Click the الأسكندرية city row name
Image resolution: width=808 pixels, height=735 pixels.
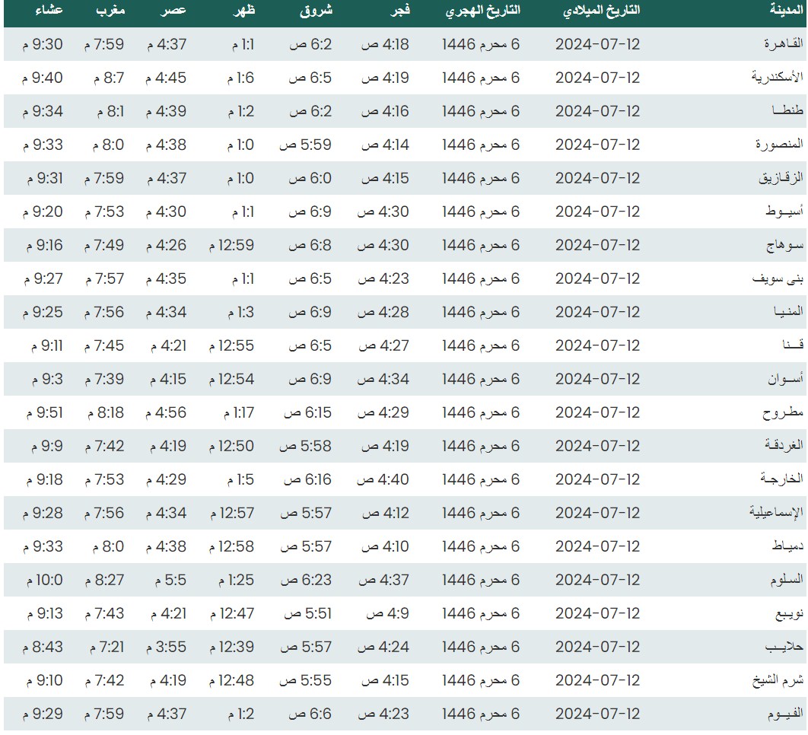click(x=777, y=78)
